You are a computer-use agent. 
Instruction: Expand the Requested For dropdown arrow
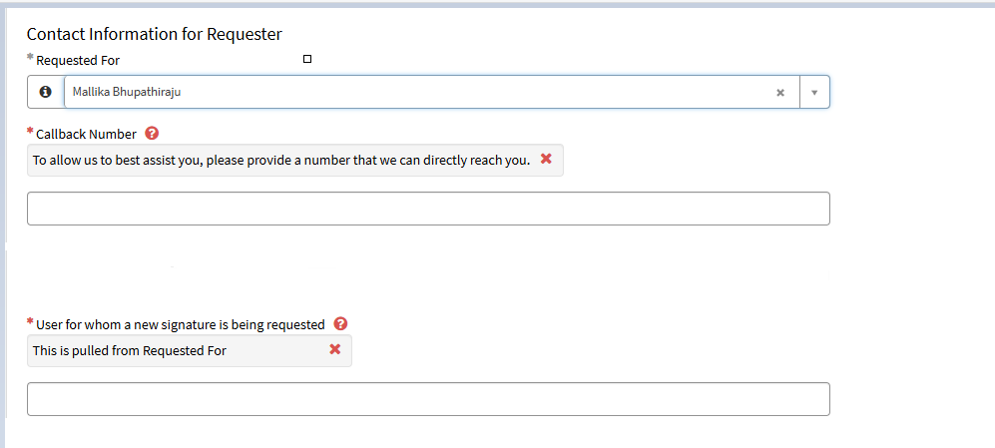tap(814, 93)
